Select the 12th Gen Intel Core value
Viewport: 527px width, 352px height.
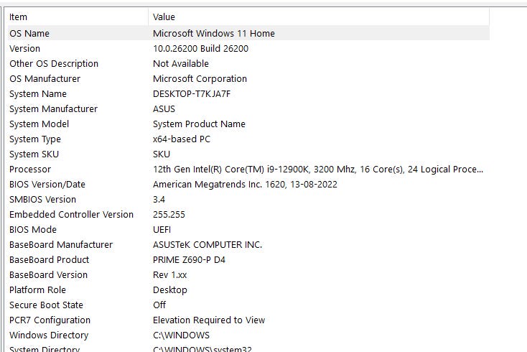point(318,169)
